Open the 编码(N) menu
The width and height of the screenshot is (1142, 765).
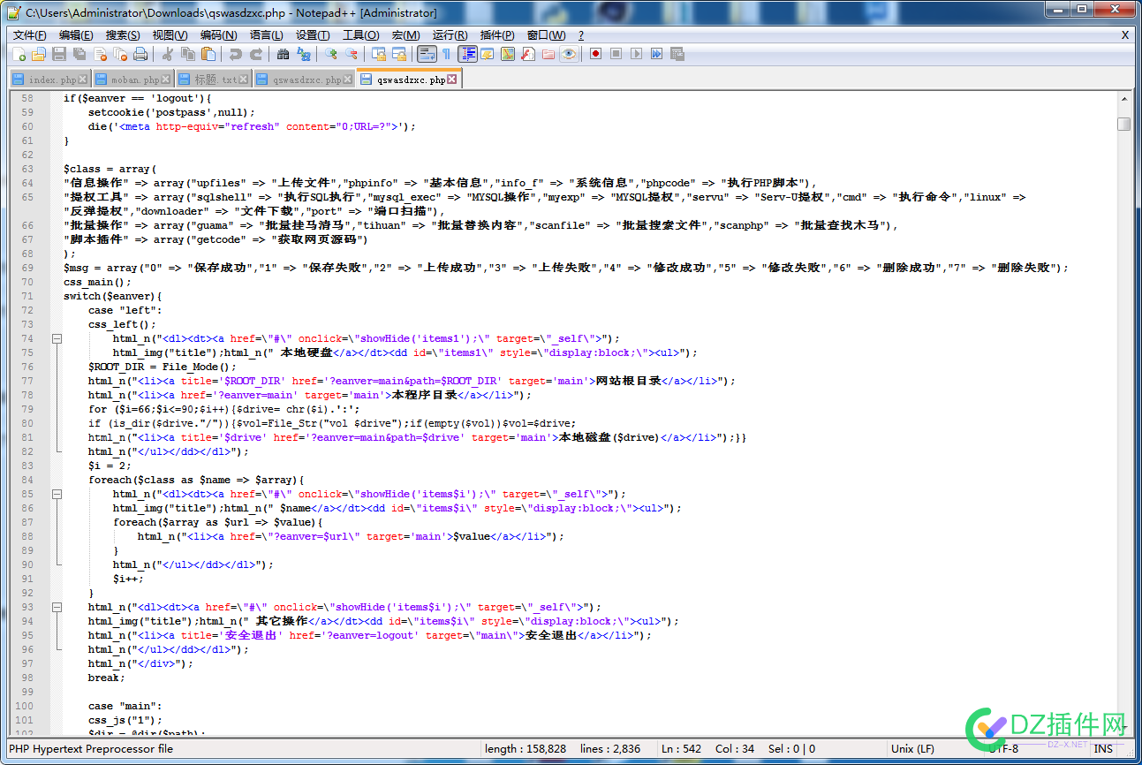click(218, 35)
